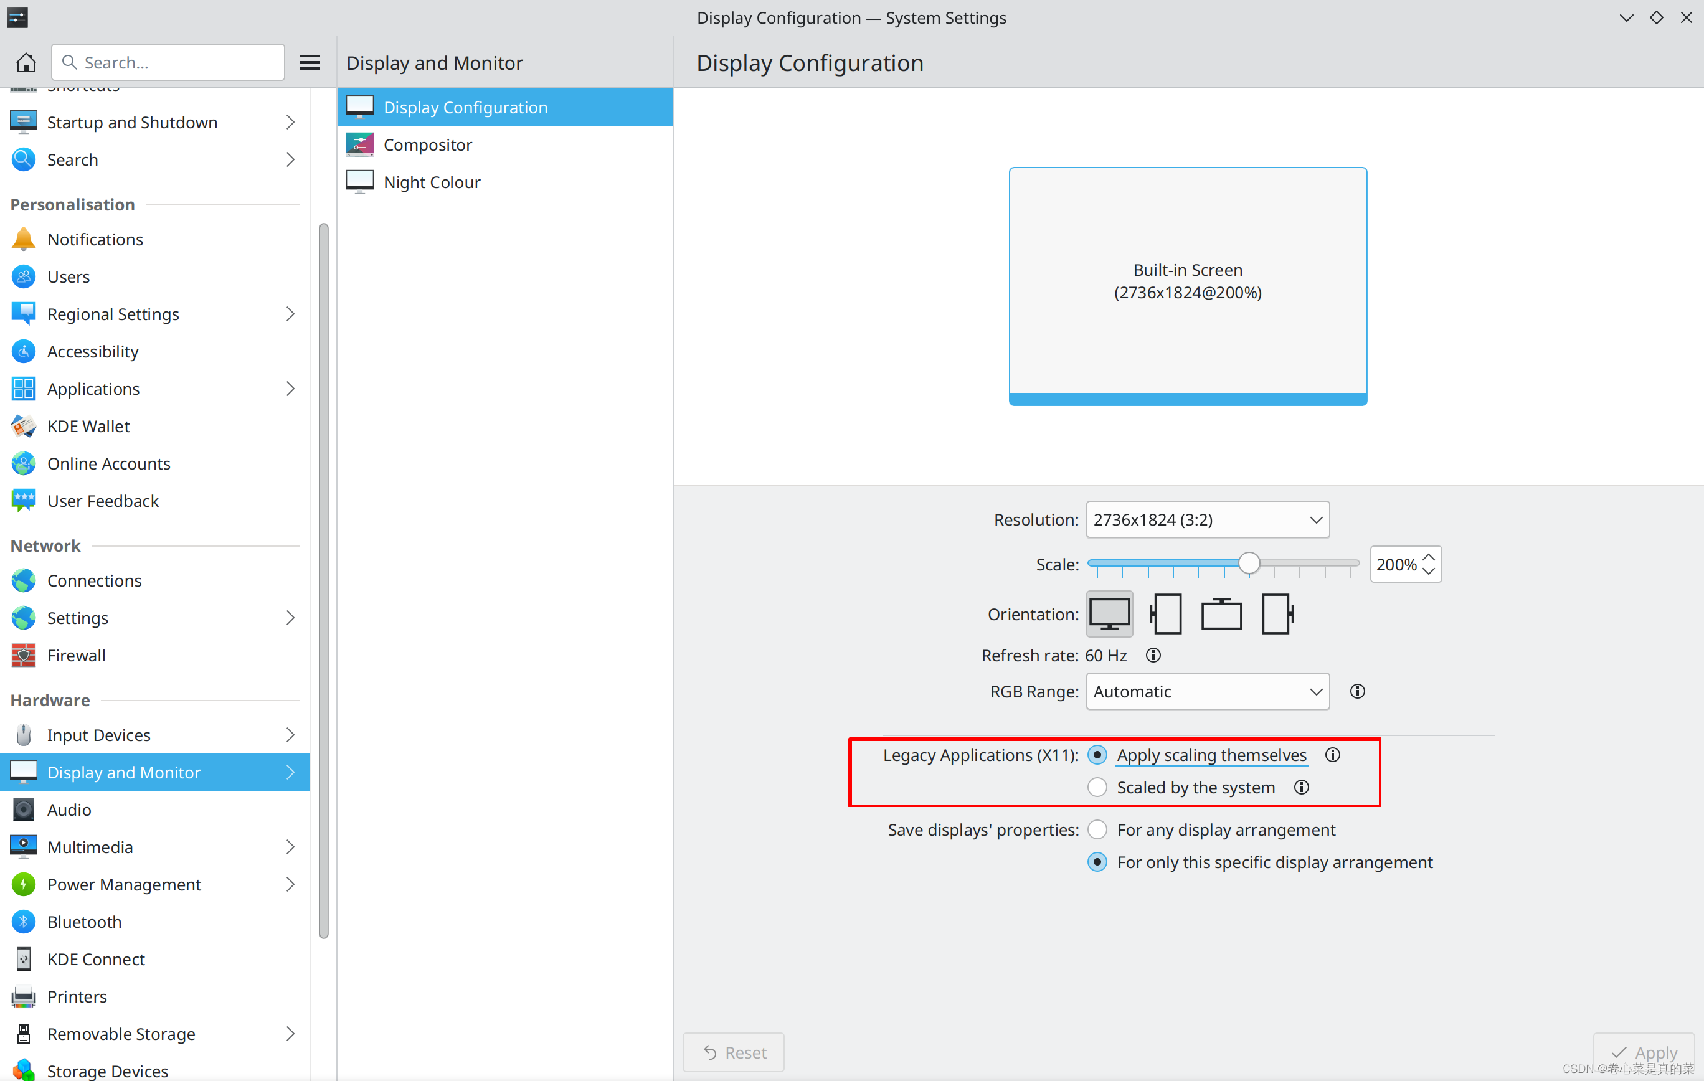
Task: Expand Input Devices chevron
Action: tap(290, 735)
